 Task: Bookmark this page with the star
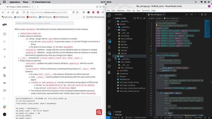click(77, 12)
